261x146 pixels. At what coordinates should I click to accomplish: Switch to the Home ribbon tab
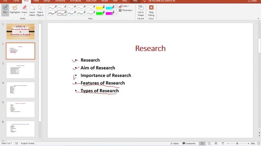click(16, 1)
